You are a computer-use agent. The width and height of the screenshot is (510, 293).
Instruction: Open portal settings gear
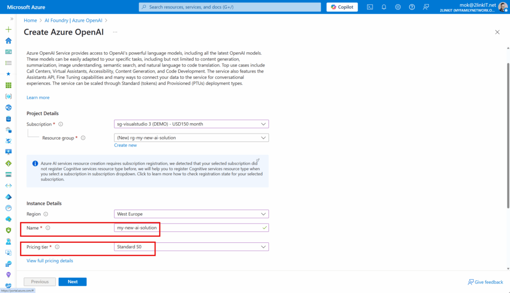pos(398,7)
